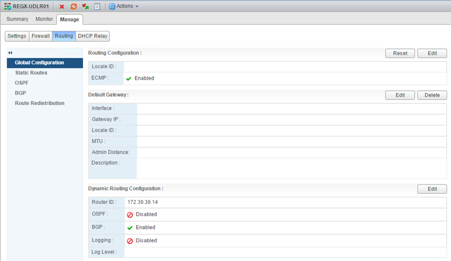Select the Firewall sub-tab

[x=41, y=36]
